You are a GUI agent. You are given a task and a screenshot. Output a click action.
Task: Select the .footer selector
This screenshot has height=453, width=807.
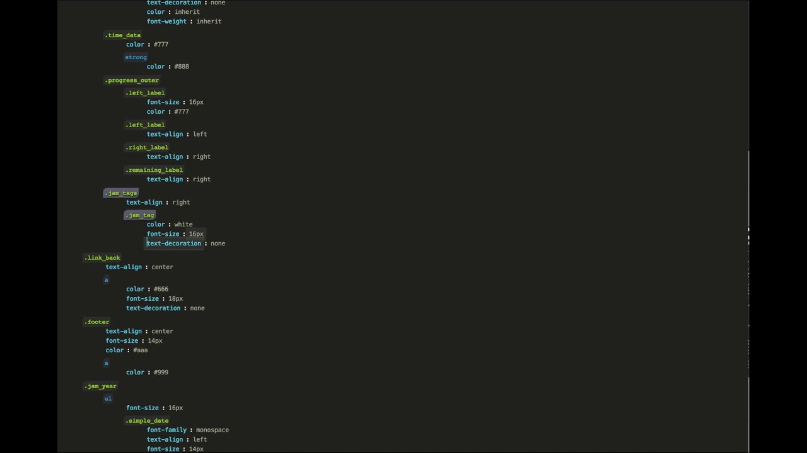[96, 322]
